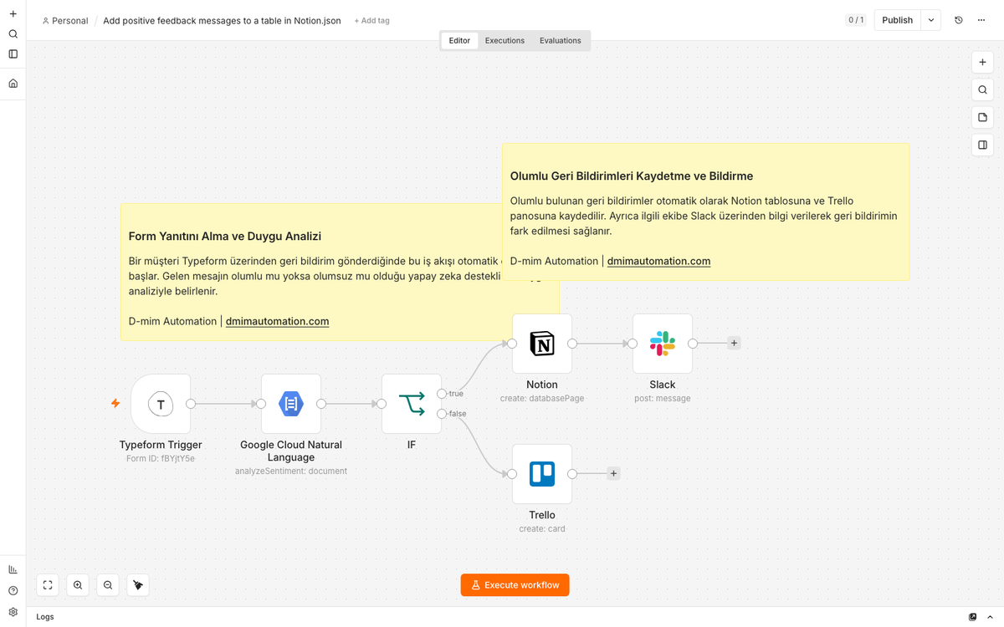This screenshot has width=1004, height=627.
Task: Select the IF node
Action: pos(412,404)
